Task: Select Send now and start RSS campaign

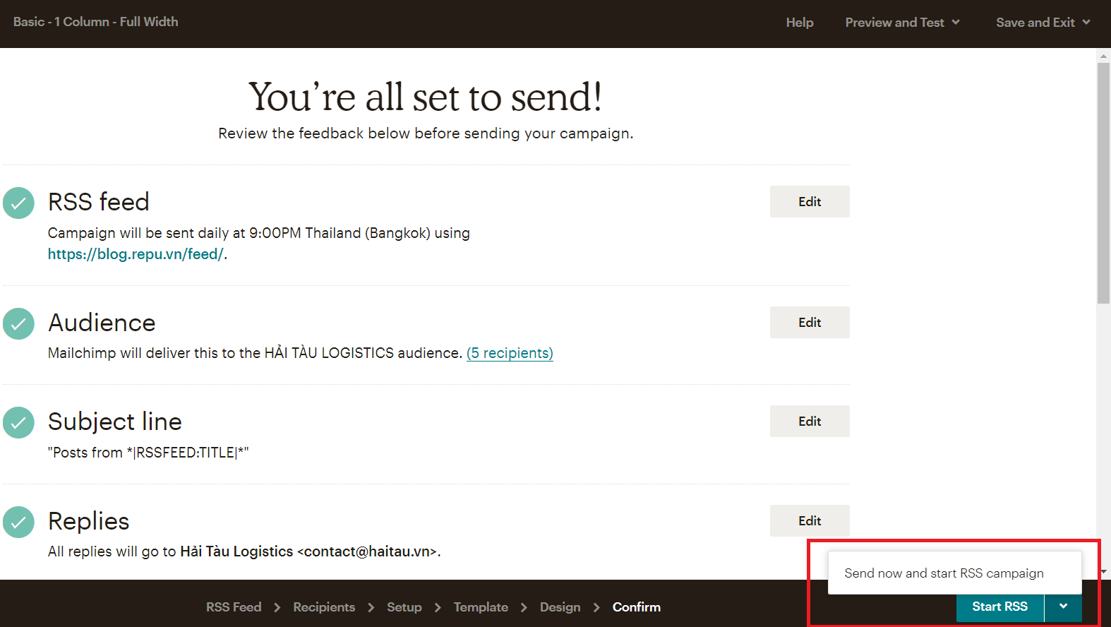Action: pos(944,573)
